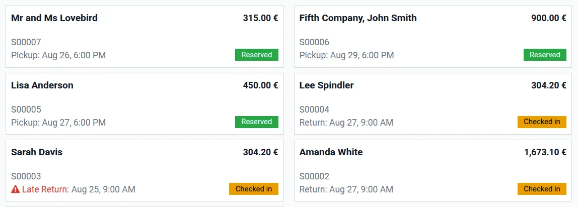The image size is (578, 207).
Task: Click order reference S00007
Action: (x=26, y=42)
